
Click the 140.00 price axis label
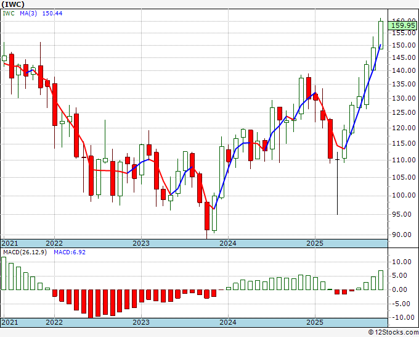(x=404, y=70)
